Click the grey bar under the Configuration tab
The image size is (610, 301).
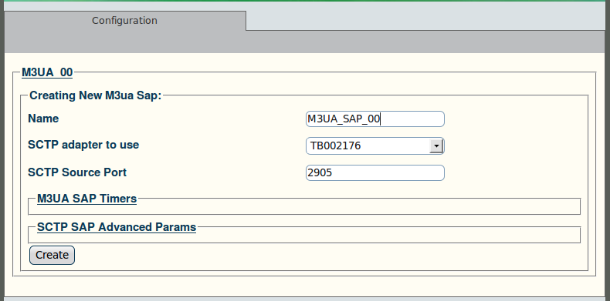(x=305, y=42)
